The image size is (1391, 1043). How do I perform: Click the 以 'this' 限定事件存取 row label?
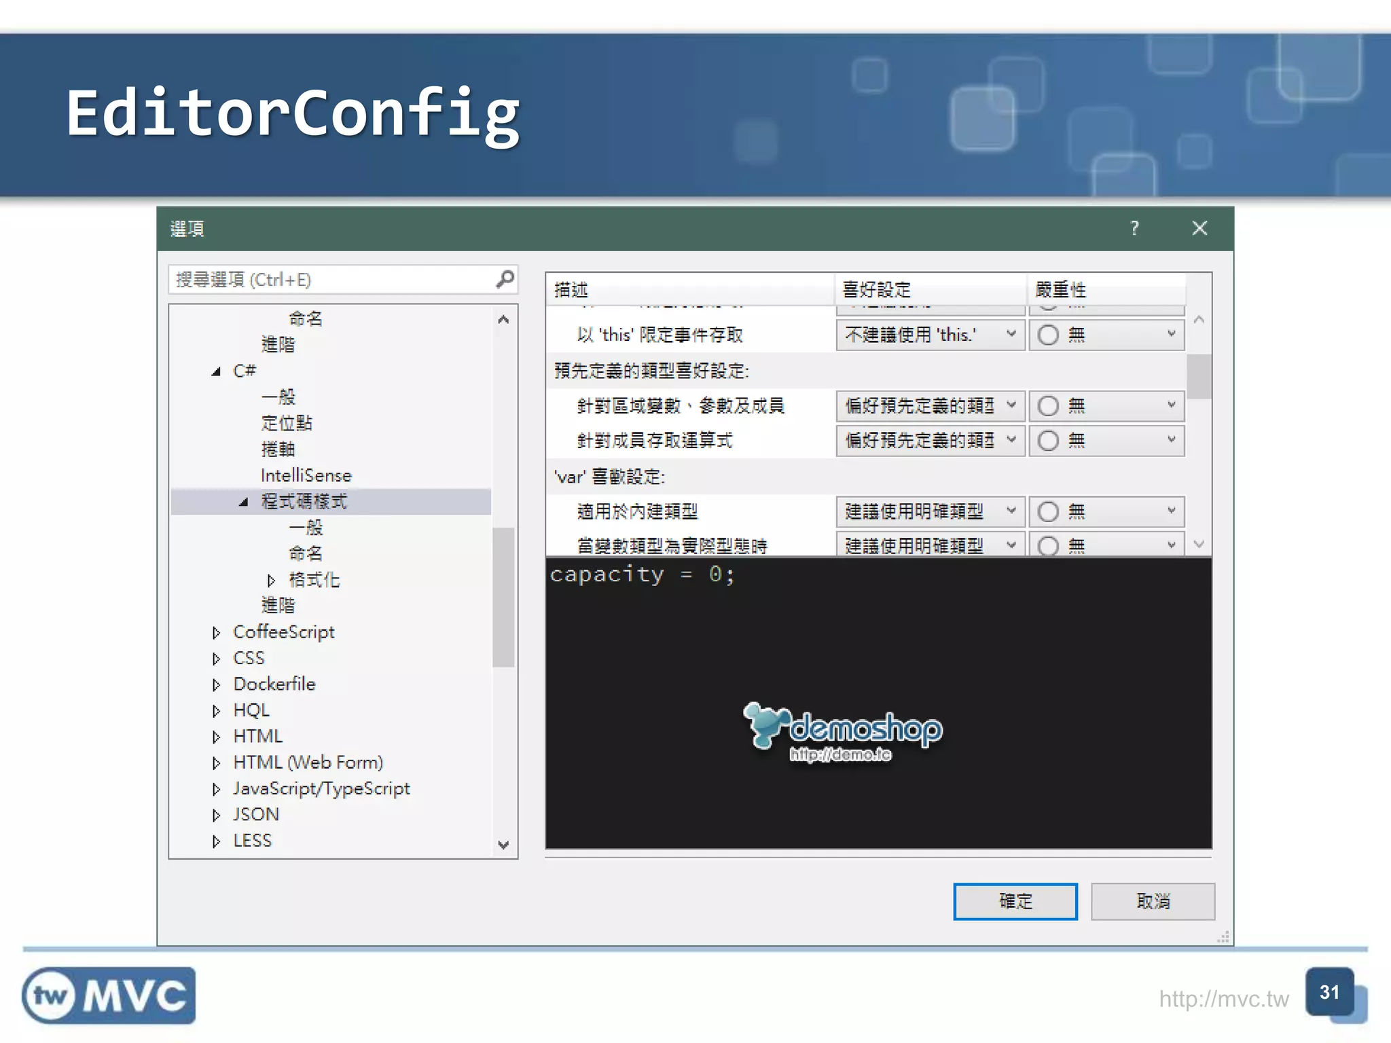pos(660,335)
